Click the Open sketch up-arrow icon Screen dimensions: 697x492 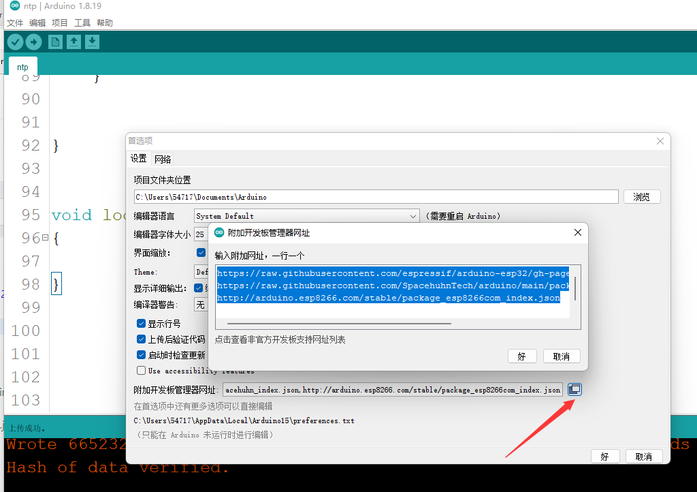pos(74,42)
